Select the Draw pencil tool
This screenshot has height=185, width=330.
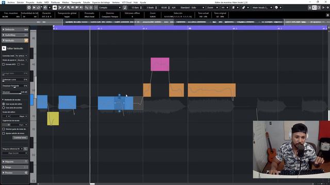coord(64,8)
